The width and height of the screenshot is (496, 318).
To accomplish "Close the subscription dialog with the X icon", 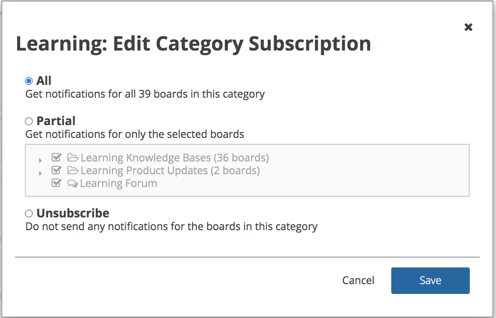I will (x=468, y=27).
